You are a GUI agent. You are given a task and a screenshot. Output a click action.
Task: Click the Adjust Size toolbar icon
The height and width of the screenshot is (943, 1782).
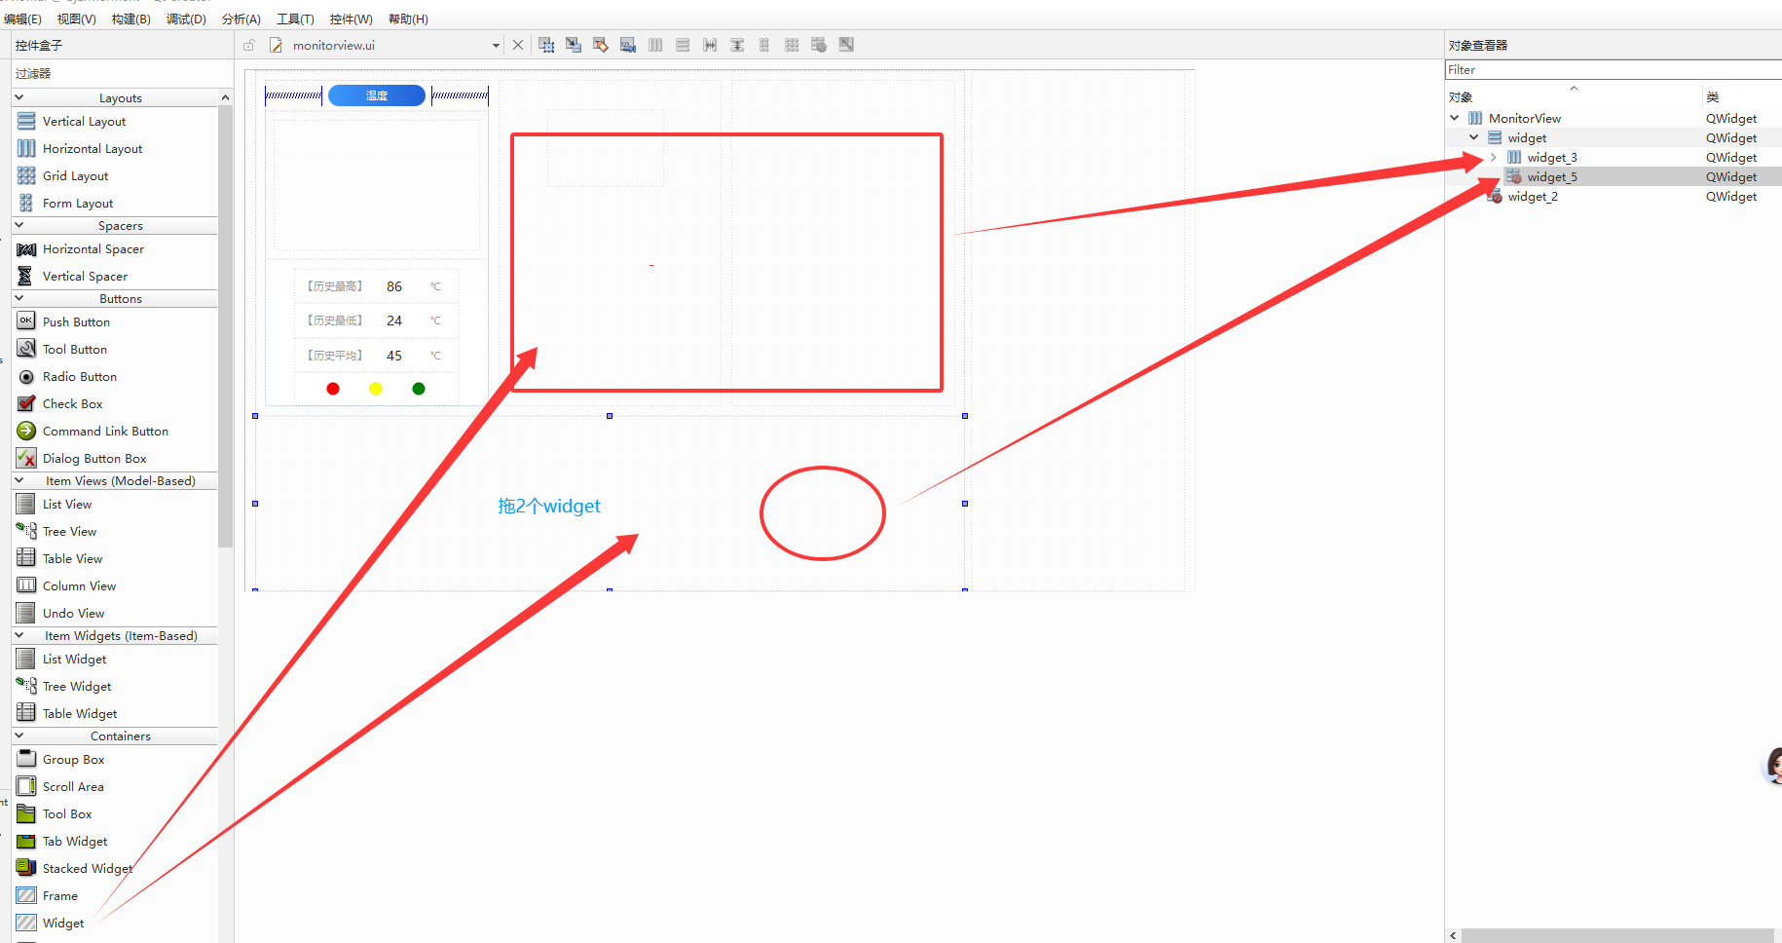tap(846, 45)
